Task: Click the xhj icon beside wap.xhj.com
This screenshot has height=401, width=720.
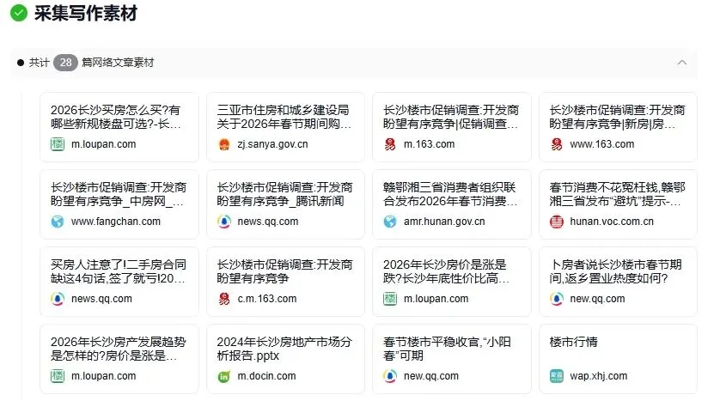Action: tap(557, 376)
